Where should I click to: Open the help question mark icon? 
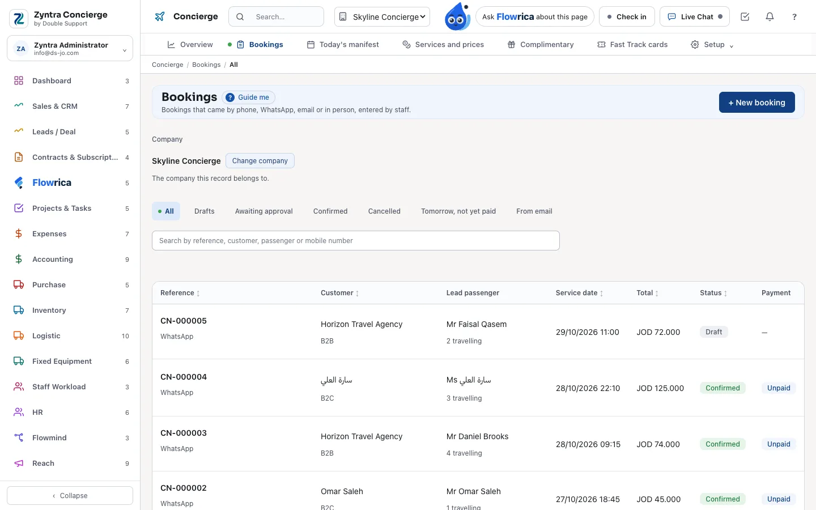794,17
